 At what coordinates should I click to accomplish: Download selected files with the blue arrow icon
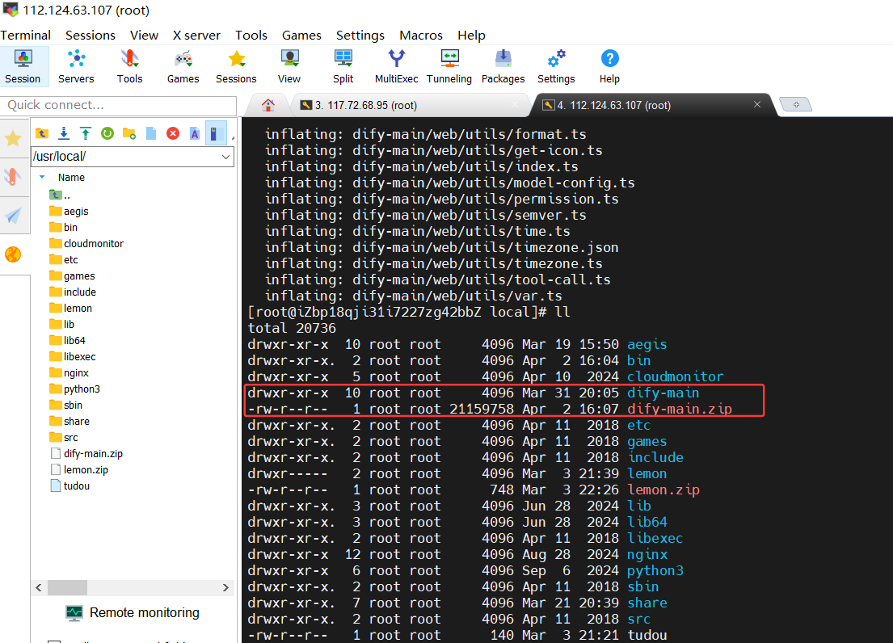coord(64,133)
